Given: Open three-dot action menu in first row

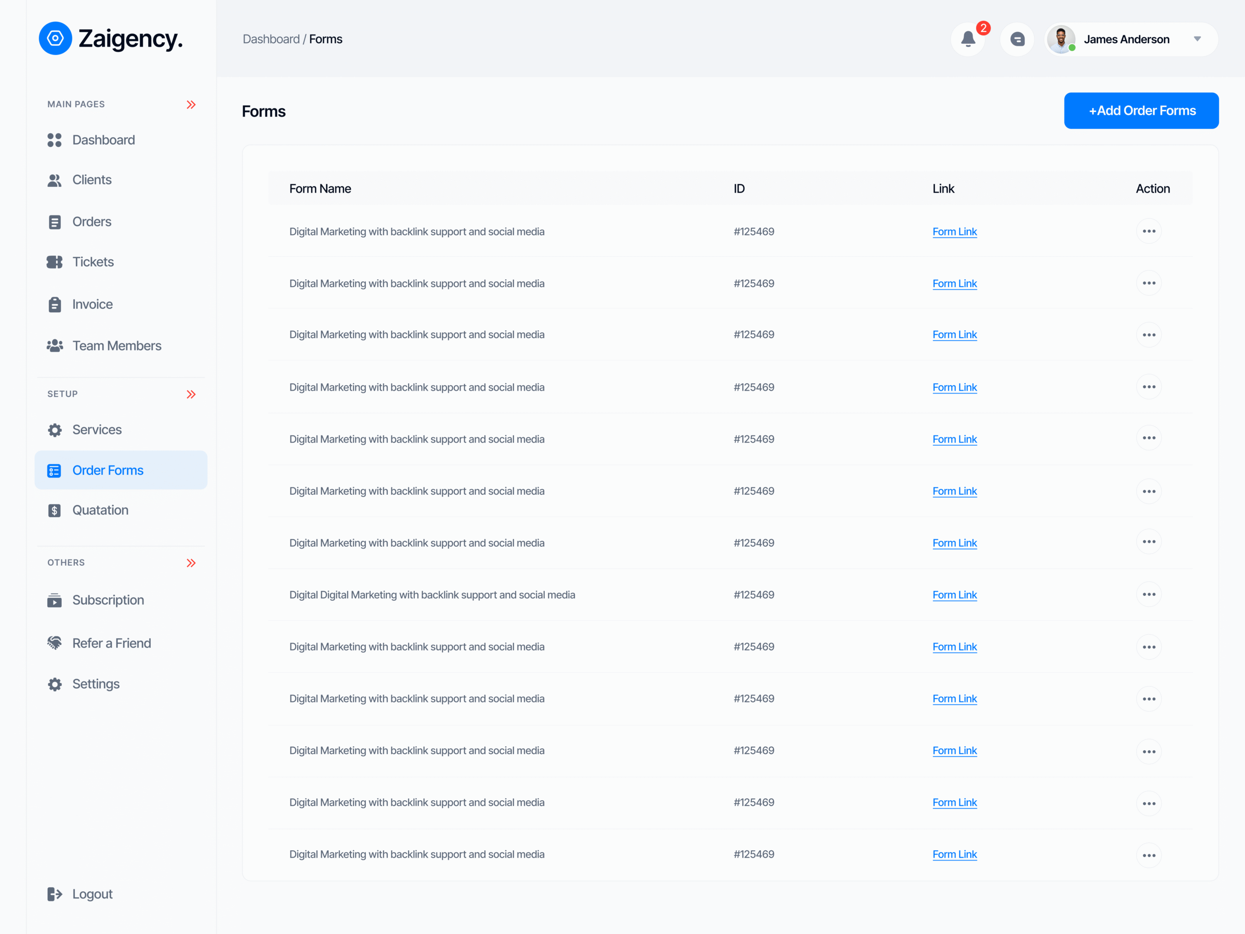Looking at the screenshot, I should pos(1149,232).
